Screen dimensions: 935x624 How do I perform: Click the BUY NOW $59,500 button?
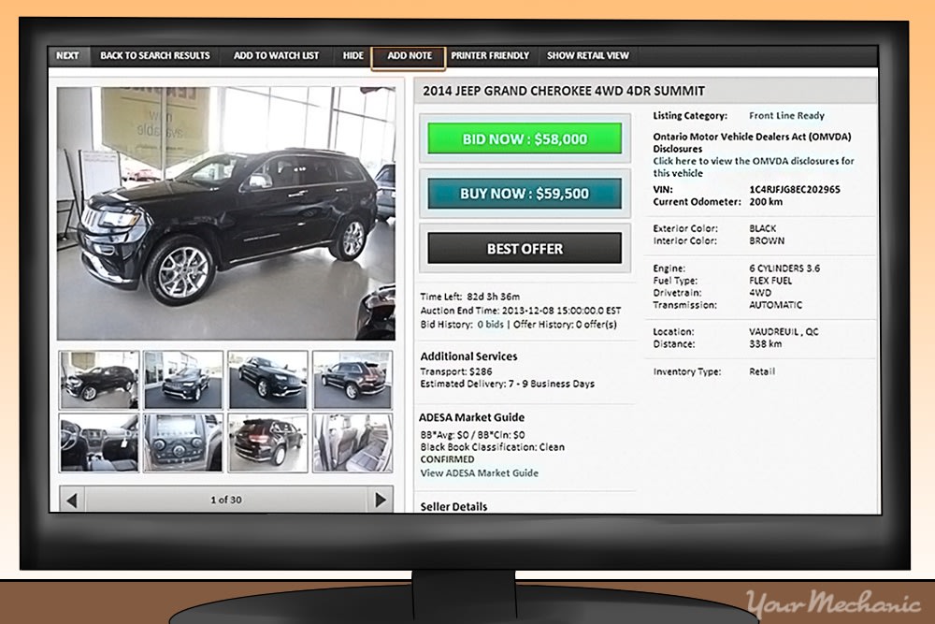pos(525,194)
